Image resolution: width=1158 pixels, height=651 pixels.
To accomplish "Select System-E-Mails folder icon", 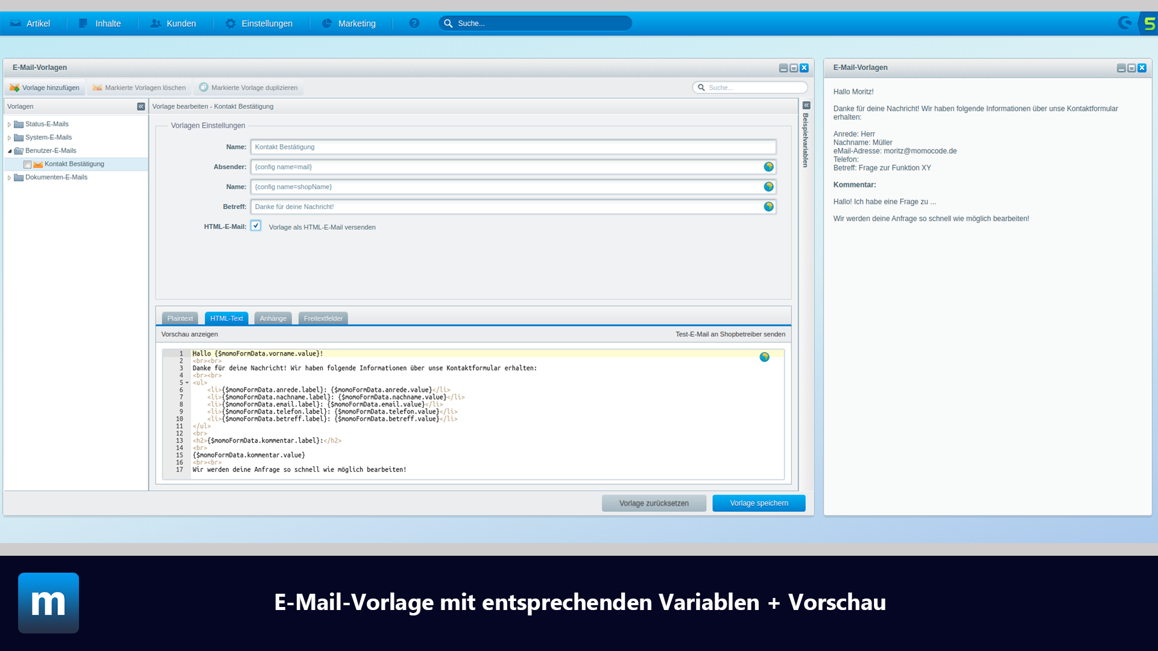I will (19, 137).
